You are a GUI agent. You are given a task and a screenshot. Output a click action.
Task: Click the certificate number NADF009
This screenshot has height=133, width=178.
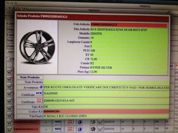51,93
